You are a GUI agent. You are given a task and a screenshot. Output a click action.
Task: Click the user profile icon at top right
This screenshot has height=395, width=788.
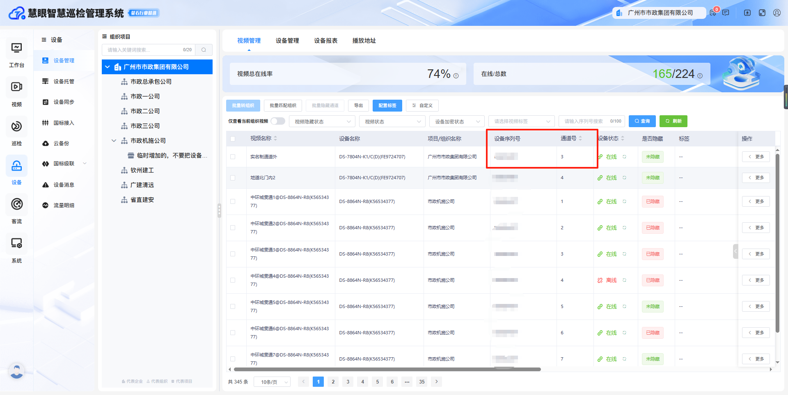tap(777, 13)
